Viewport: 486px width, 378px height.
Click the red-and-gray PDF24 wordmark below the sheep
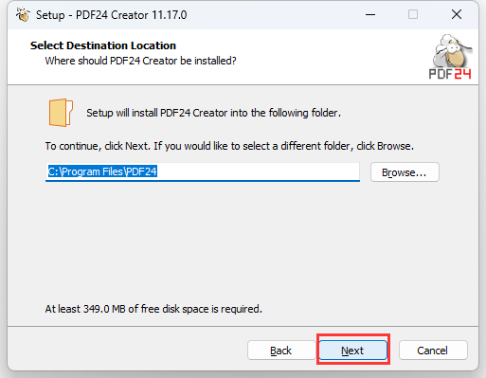[x=450, y=74]
